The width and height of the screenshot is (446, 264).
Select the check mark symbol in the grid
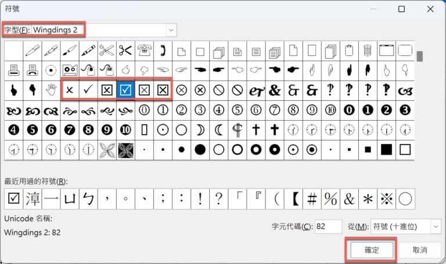pyautogui.click(x=88, y=90)
